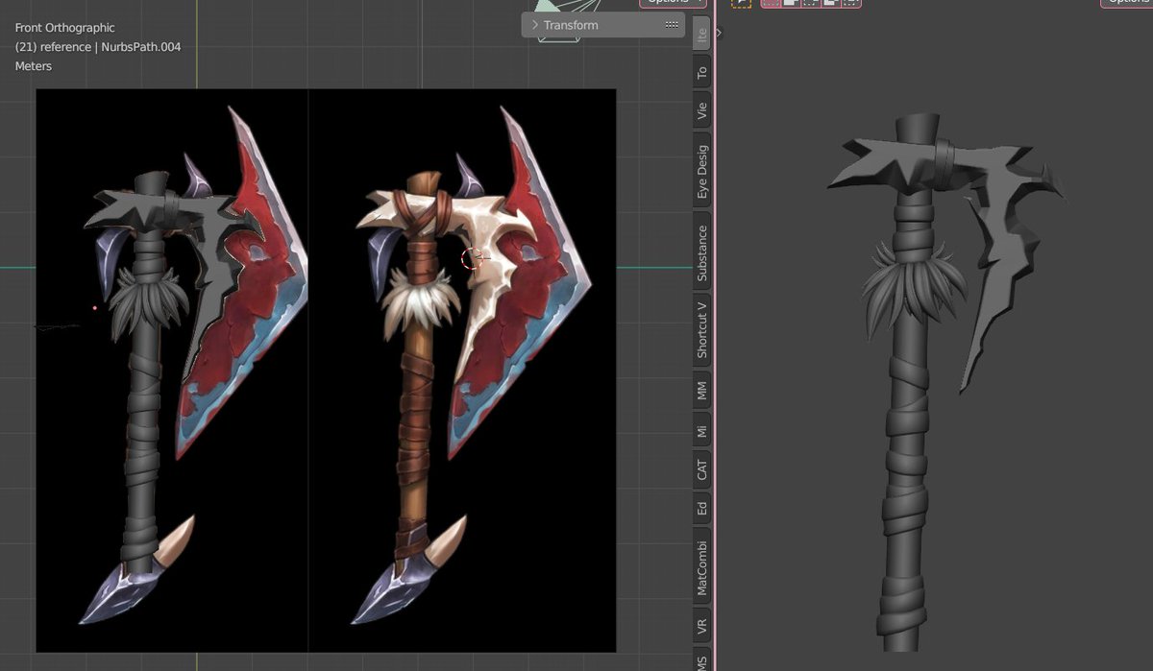Screen dimensions: 1153x671
Task: Open the Eye Desig sidebar tab
Action: 701,169
